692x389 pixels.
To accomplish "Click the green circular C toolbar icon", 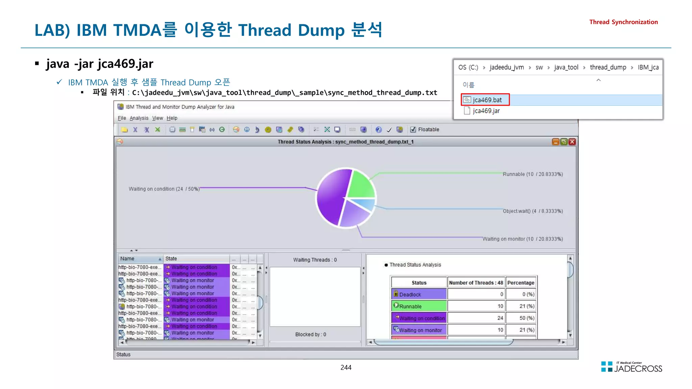I will 222,130.
